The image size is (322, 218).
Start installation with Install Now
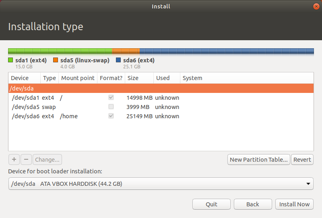(294, 204)
